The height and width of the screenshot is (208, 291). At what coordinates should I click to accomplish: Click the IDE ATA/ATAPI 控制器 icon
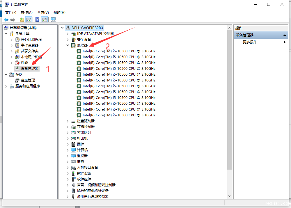tap(73, 34)
